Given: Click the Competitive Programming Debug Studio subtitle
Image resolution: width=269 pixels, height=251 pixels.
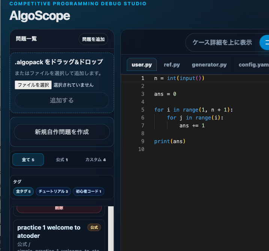Looking at the screenshot, I should pyautogui.click(x=78, y=4).
